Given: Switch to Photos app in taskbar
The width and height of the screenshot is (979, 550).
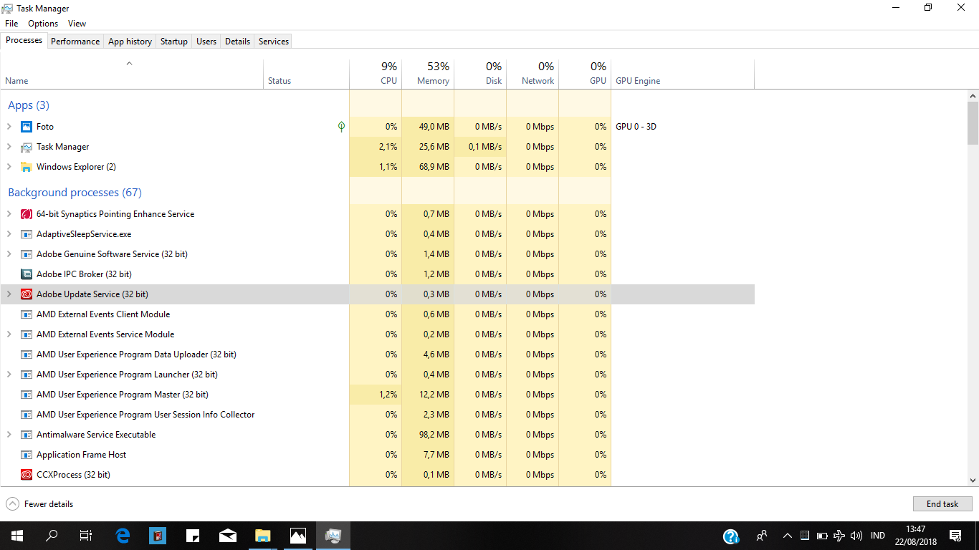Looking at the screenshot, I should 298,536.
